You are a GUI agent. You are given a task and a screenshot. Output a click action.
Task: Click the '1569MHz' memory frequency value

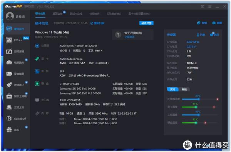click(x=192, y=68)
